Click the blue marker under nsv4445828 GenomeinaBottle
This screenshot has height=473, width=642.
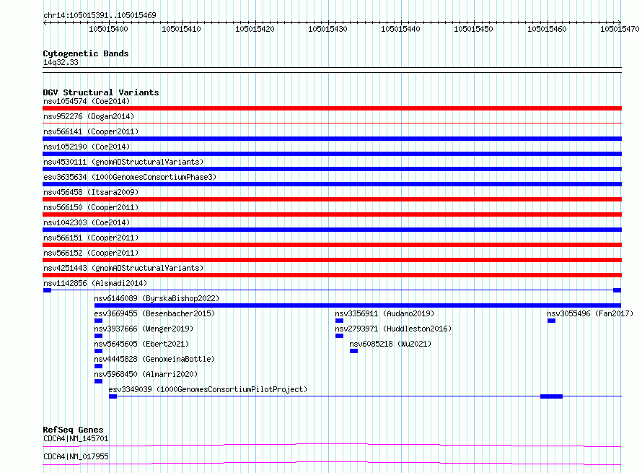pos(98,366)
